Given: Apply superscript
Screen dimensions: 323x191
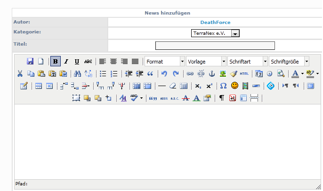Looking at the screenshot, I should coord(209,86).
